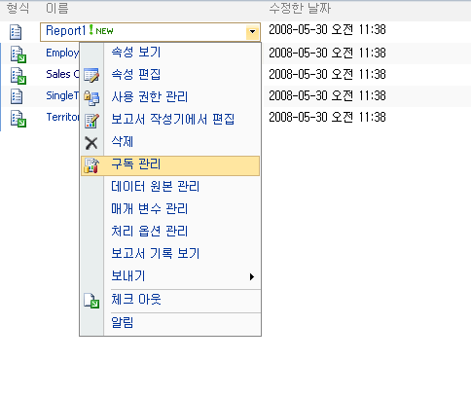Click the Report1 document type icon
Image resolution: width=471 pixels, height=398 pixels.
pyautogui.click(x=16, y=32)
